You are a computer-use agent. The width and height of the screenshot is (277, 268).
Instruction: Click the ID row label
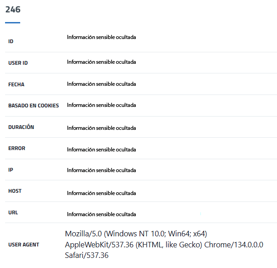11,41
